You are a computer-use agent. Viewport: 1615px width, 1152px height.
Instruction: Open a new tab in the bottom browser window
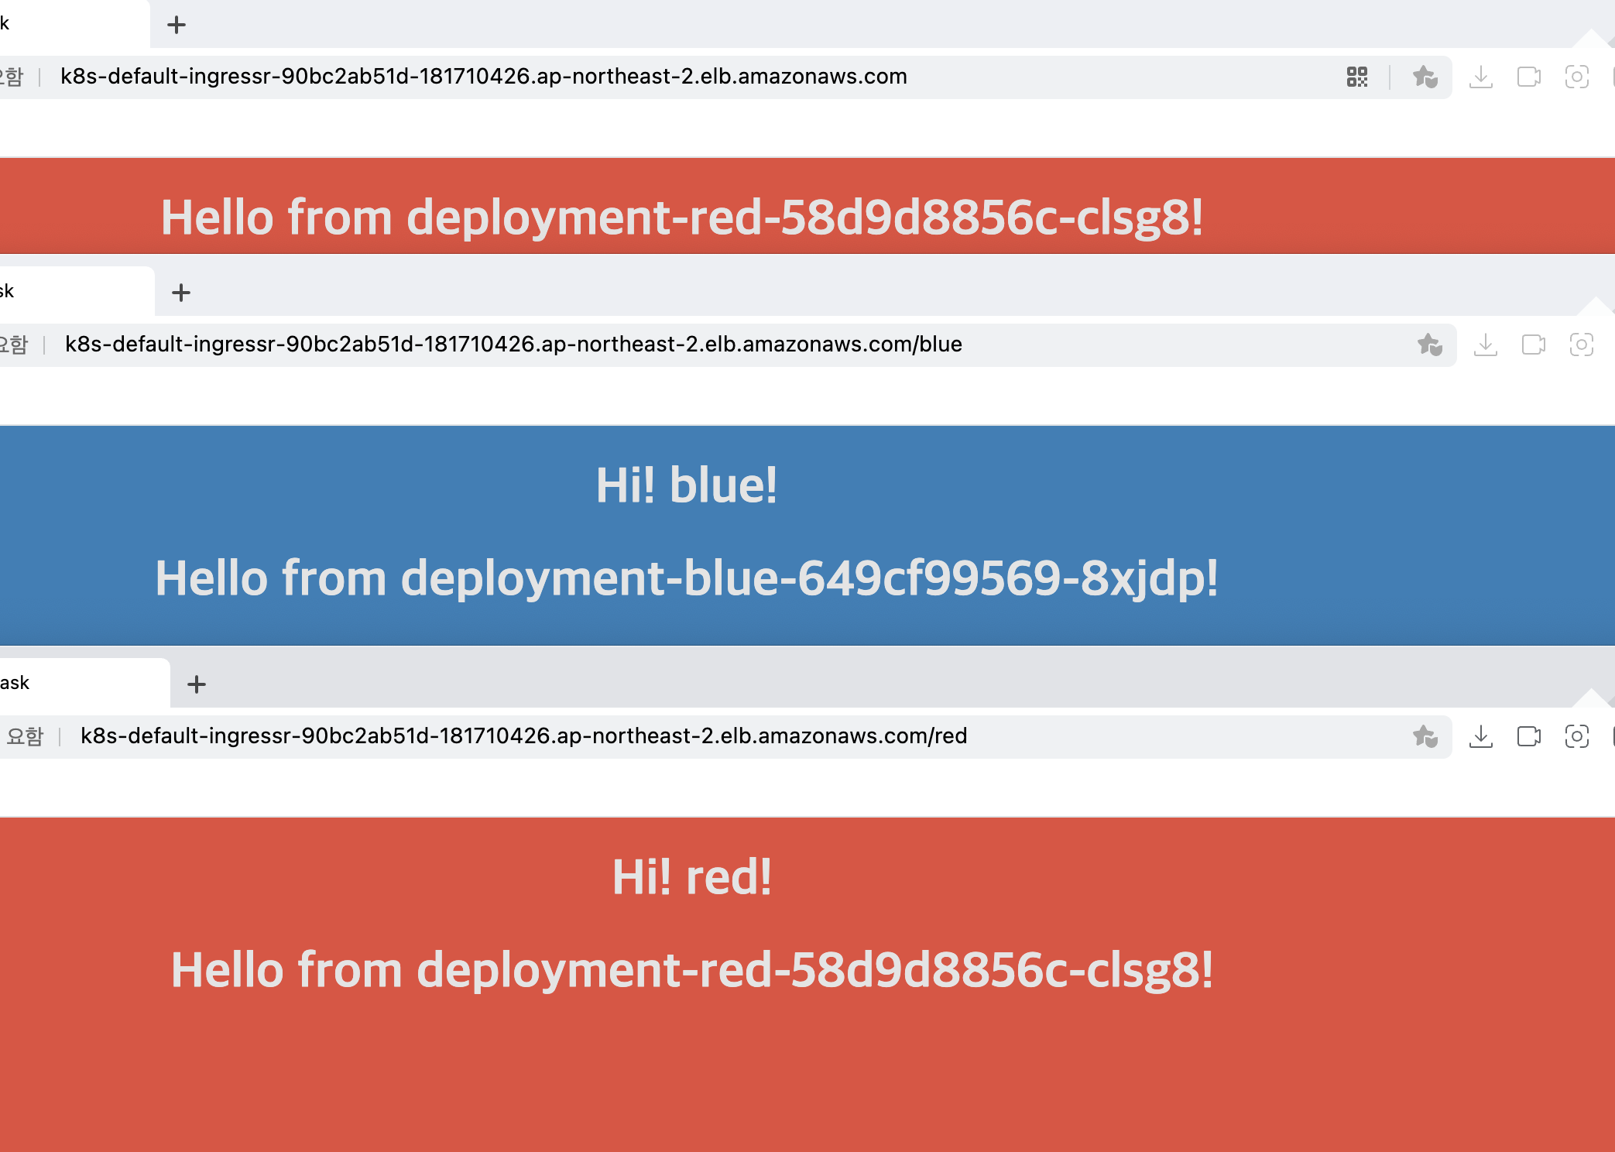(197, 684)
